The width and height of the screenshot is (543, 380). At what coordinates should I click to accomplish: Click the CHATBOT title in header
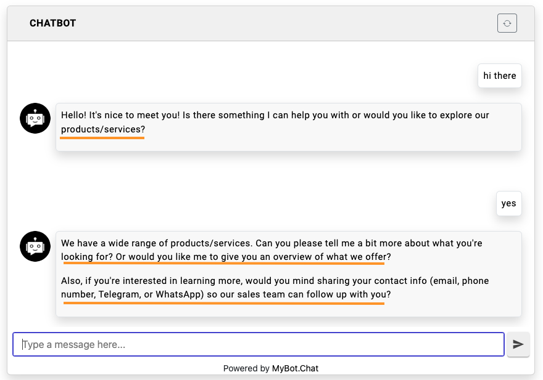click(52, 23)
